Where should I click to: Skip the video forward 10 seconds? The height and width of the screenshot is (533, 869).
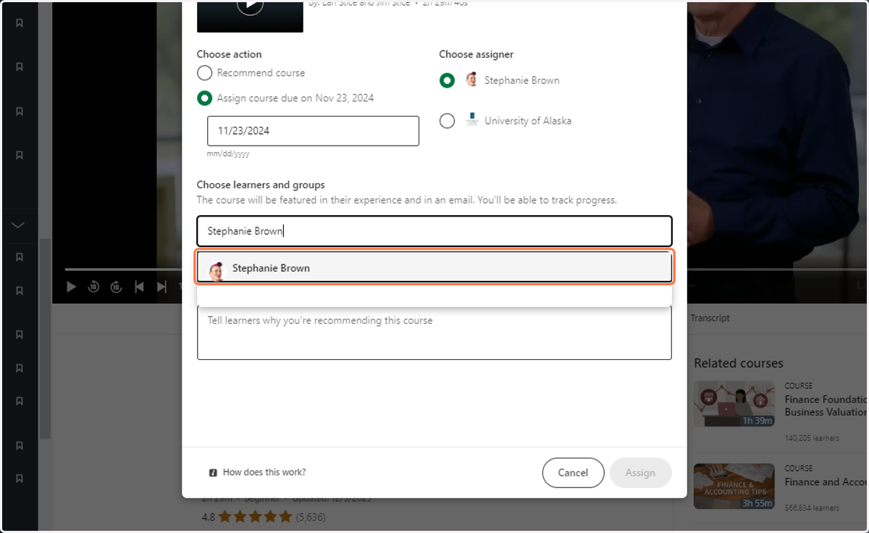pyautogui.click(x=116, y=287)
